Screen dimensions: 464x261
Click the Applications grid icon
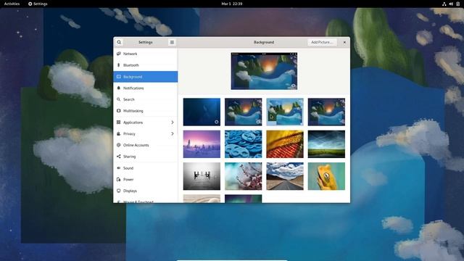119,123
